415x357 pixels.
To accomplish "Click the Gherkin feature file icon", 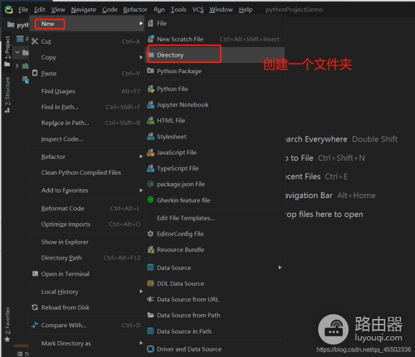I will pos(150,200).
